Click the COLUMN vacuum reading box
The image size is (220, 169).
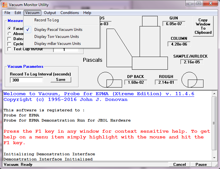click(x=179, y=44)
